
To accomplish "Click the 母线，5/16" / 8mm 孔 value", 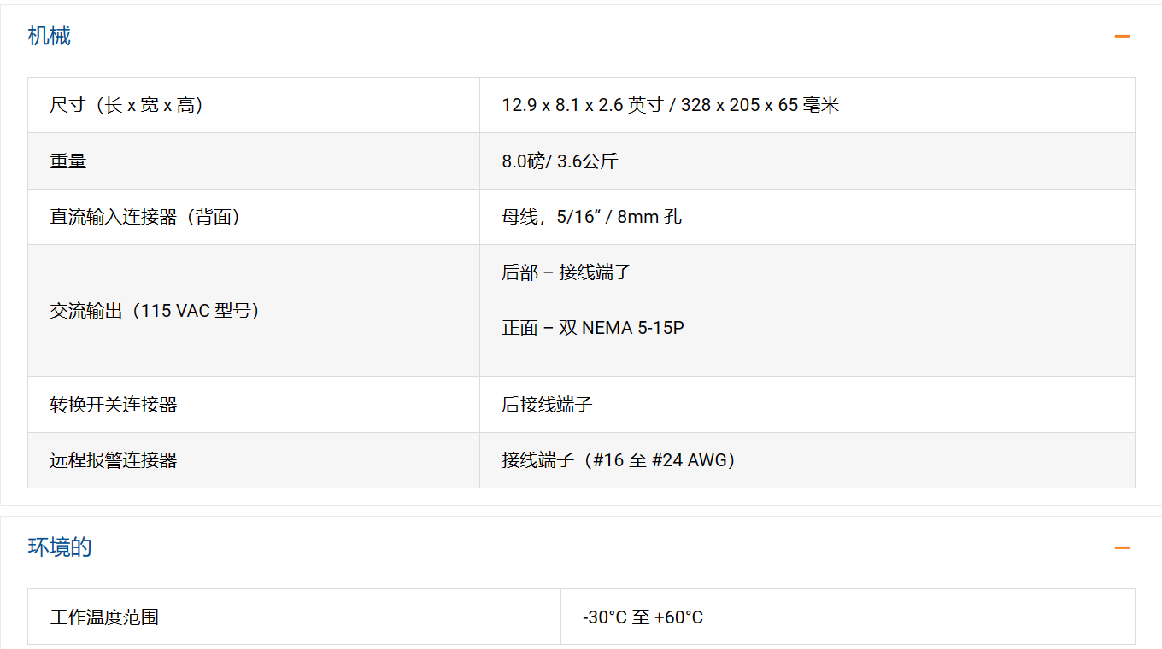I will point(591,217).
